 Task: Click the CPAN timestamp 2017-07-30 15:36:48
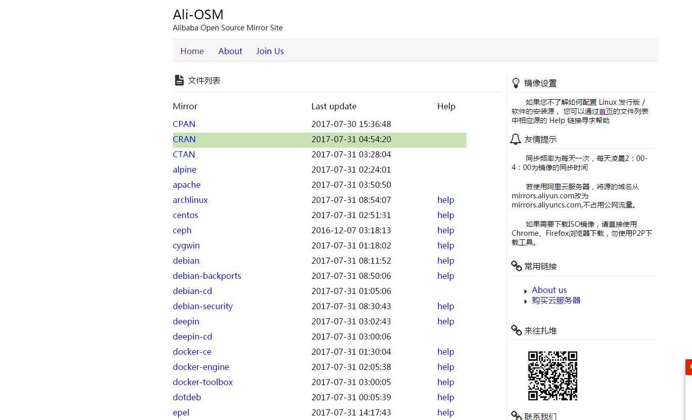(x=351, y=124)
